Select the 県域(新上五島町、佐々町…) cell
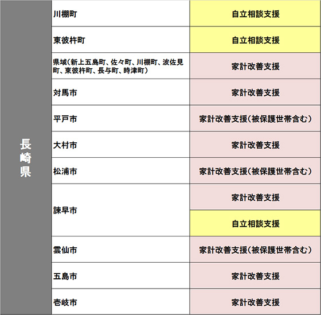The width and height of the screenshot is (321, 315). (121, 66)
